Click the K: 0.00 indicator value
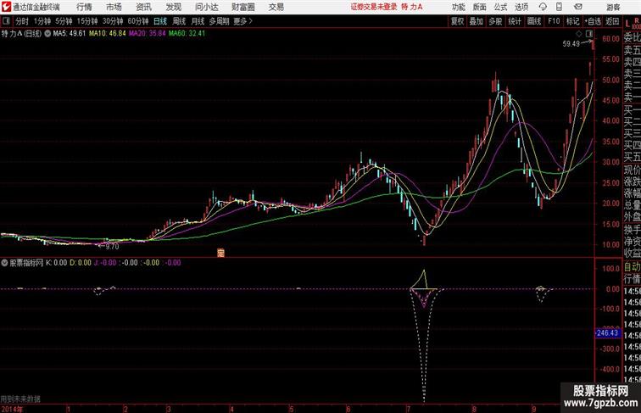 click(57, 263)
